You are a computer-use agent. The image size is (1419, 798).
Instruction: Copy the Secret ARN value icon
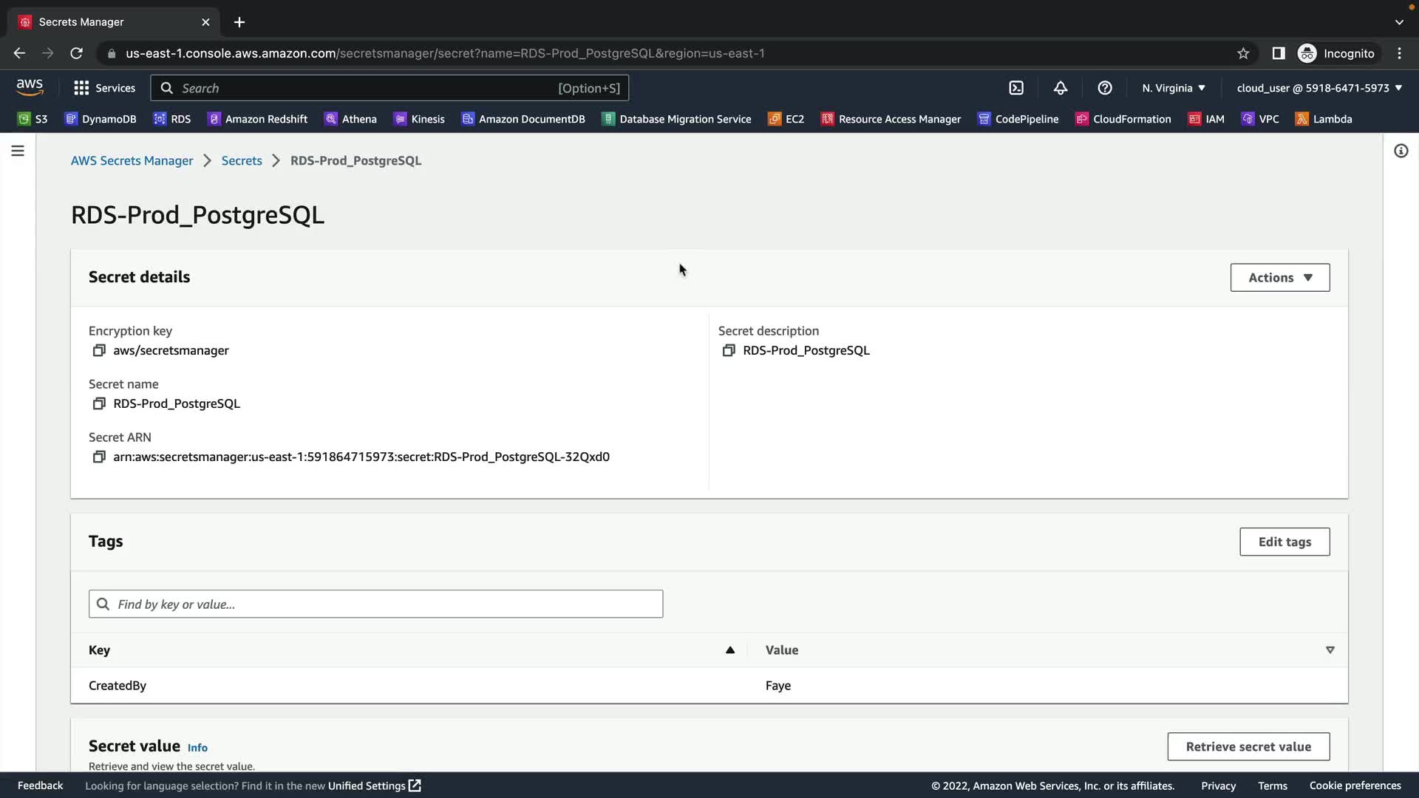coord(99,457)
